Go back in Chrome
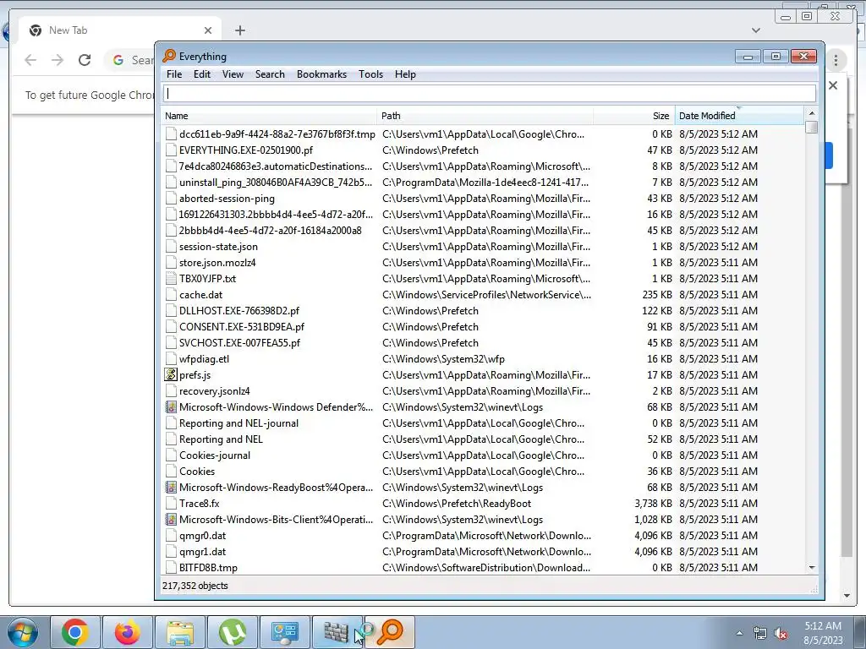Screen dimensions: 866x649 30,60
